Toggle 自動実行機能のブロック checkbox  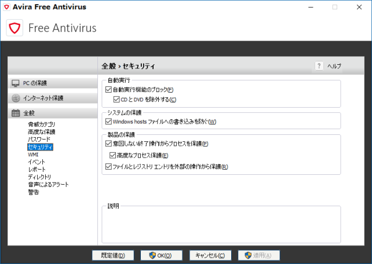click(108, 90)
